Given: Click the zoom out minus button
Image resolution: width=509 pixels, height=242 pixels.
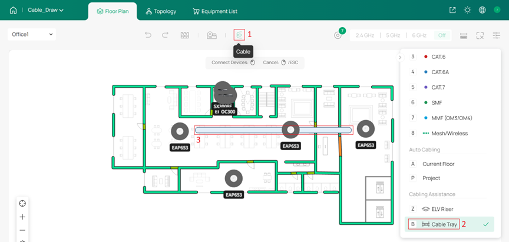Looking at the screenshot, I should point(22,230).
